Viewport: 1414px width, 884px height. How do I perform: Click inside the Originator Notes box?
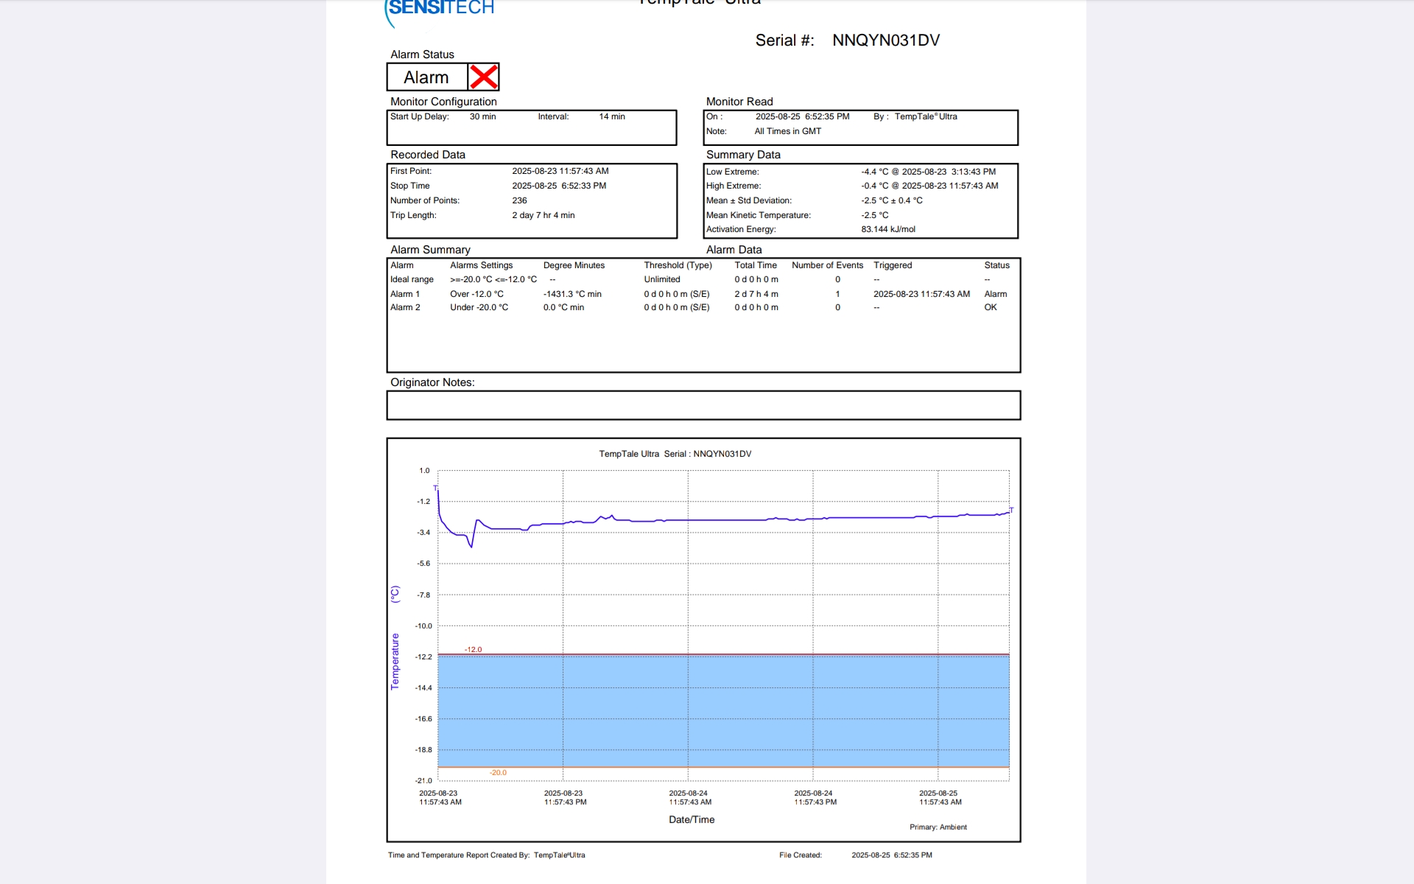click(703, 405)
